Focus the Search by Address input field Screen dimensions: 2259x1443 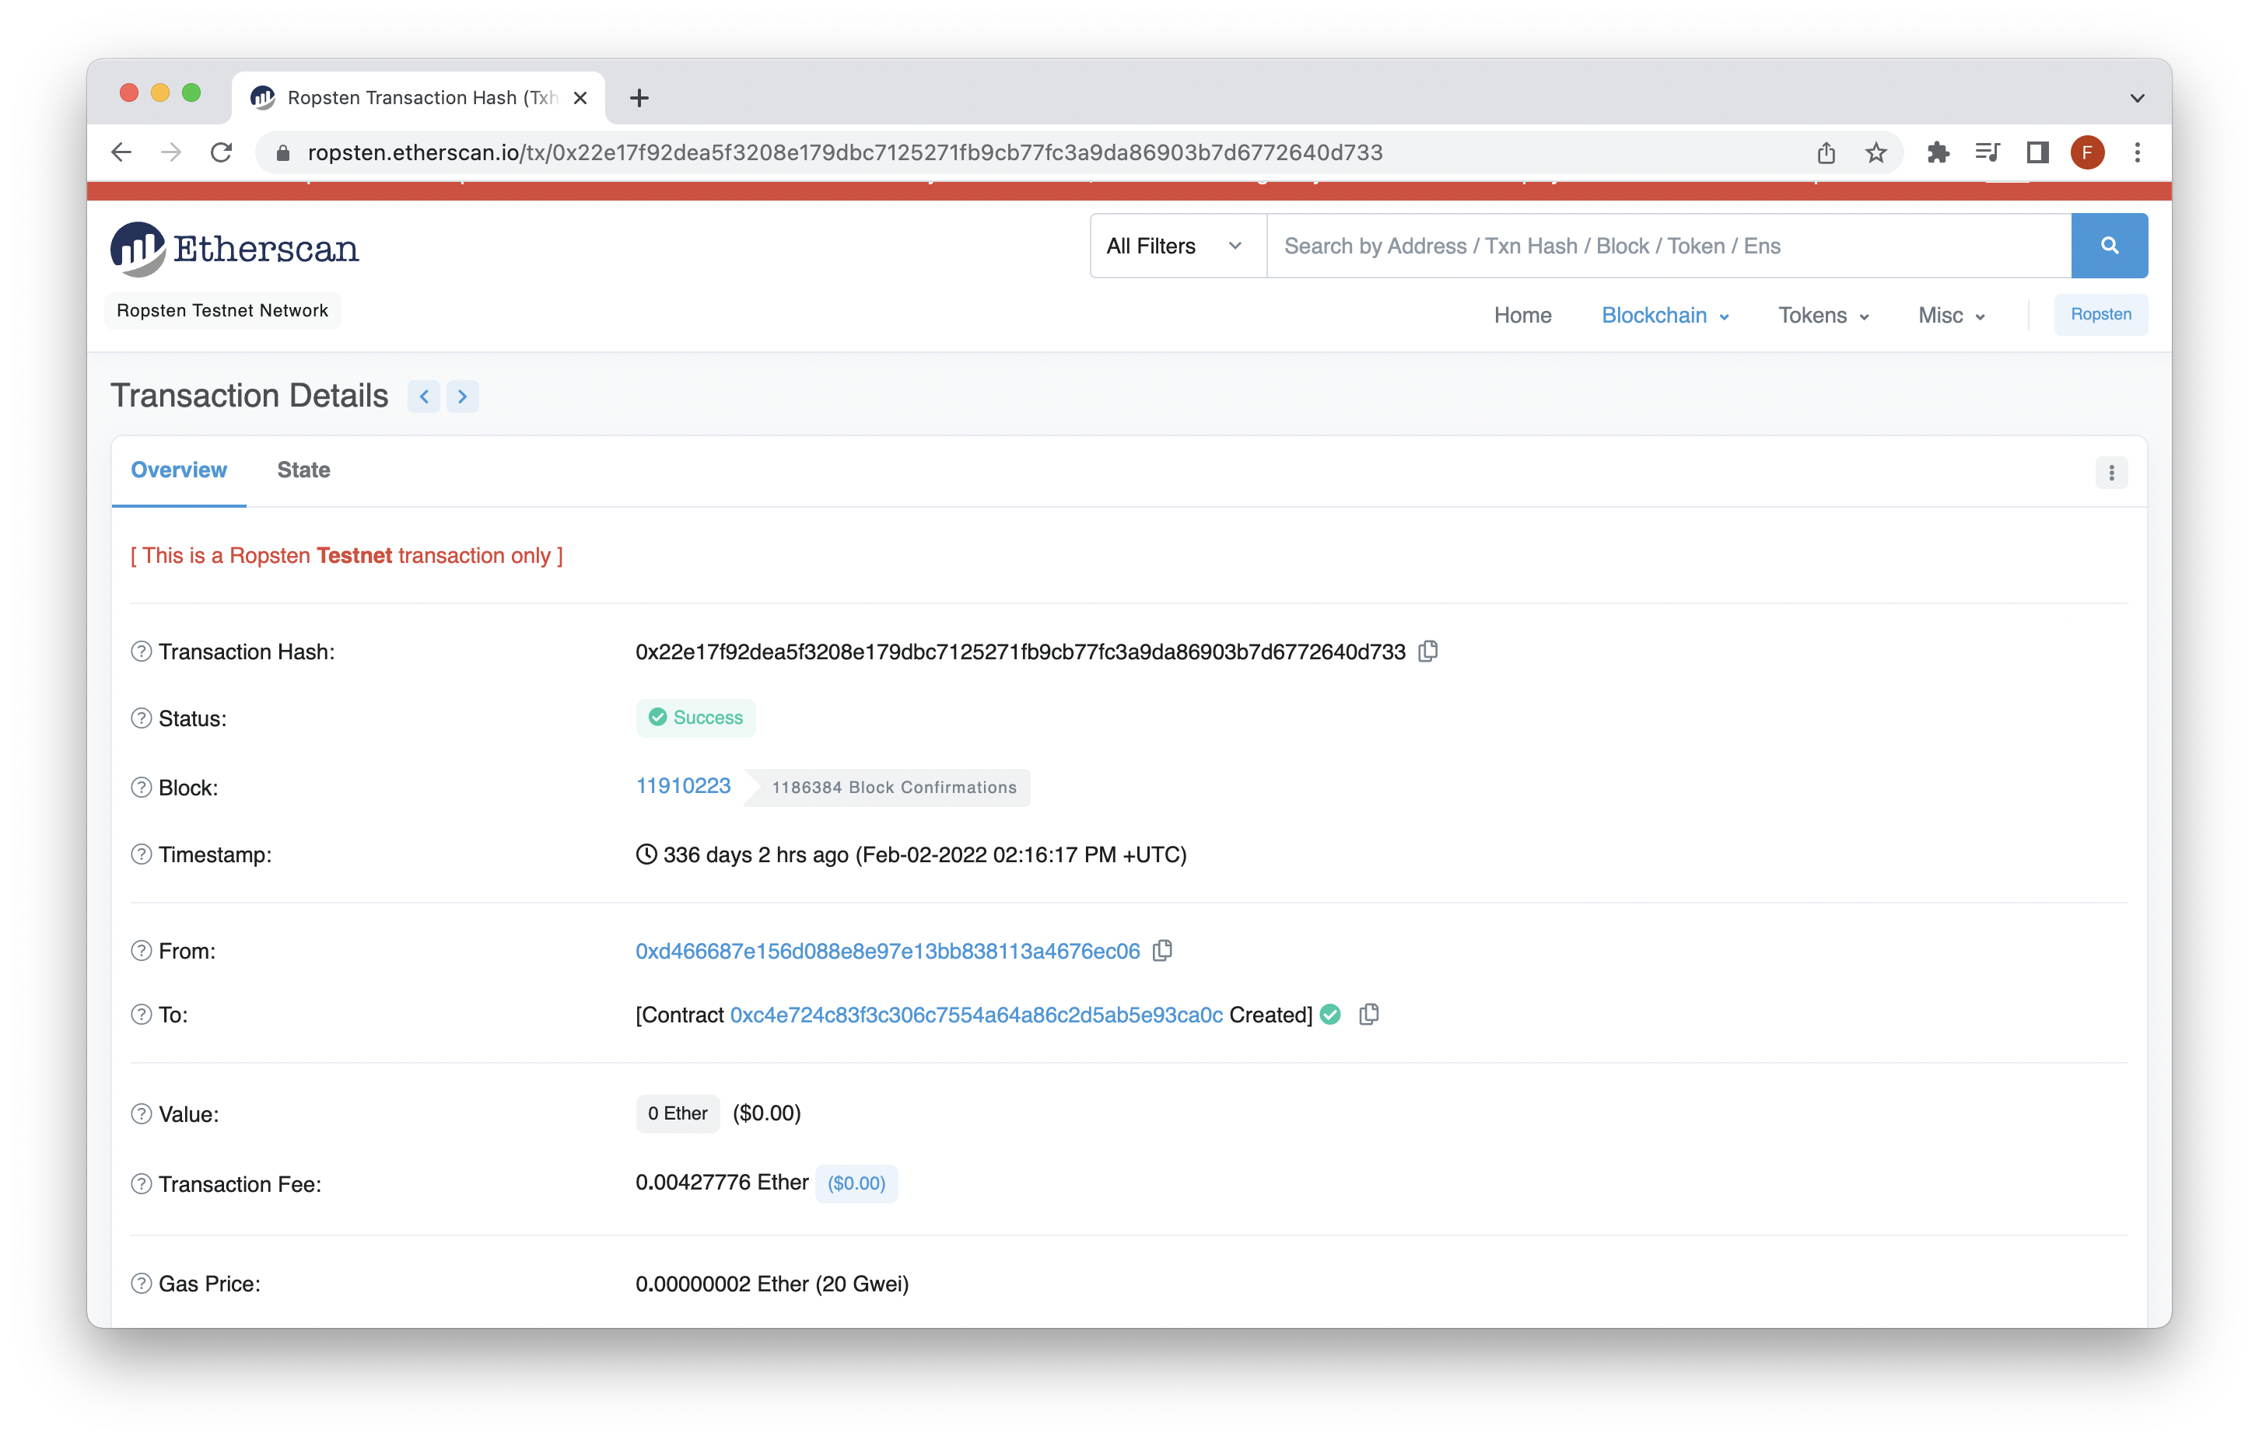1667,246
